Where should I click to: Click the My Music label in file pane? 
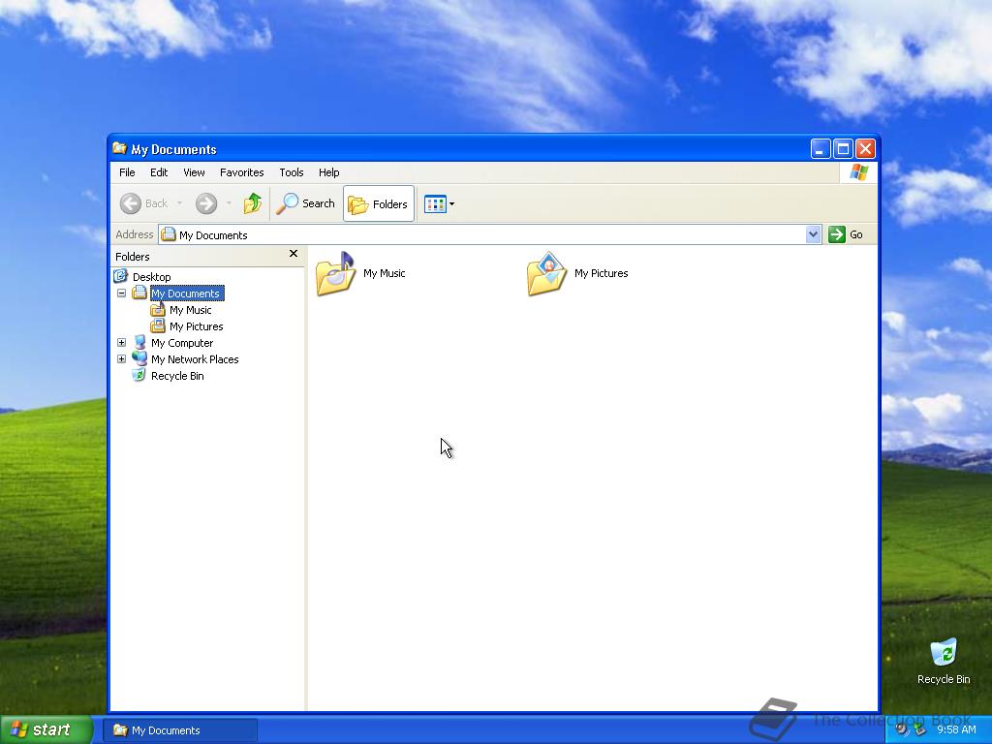[x=384, y=273]
